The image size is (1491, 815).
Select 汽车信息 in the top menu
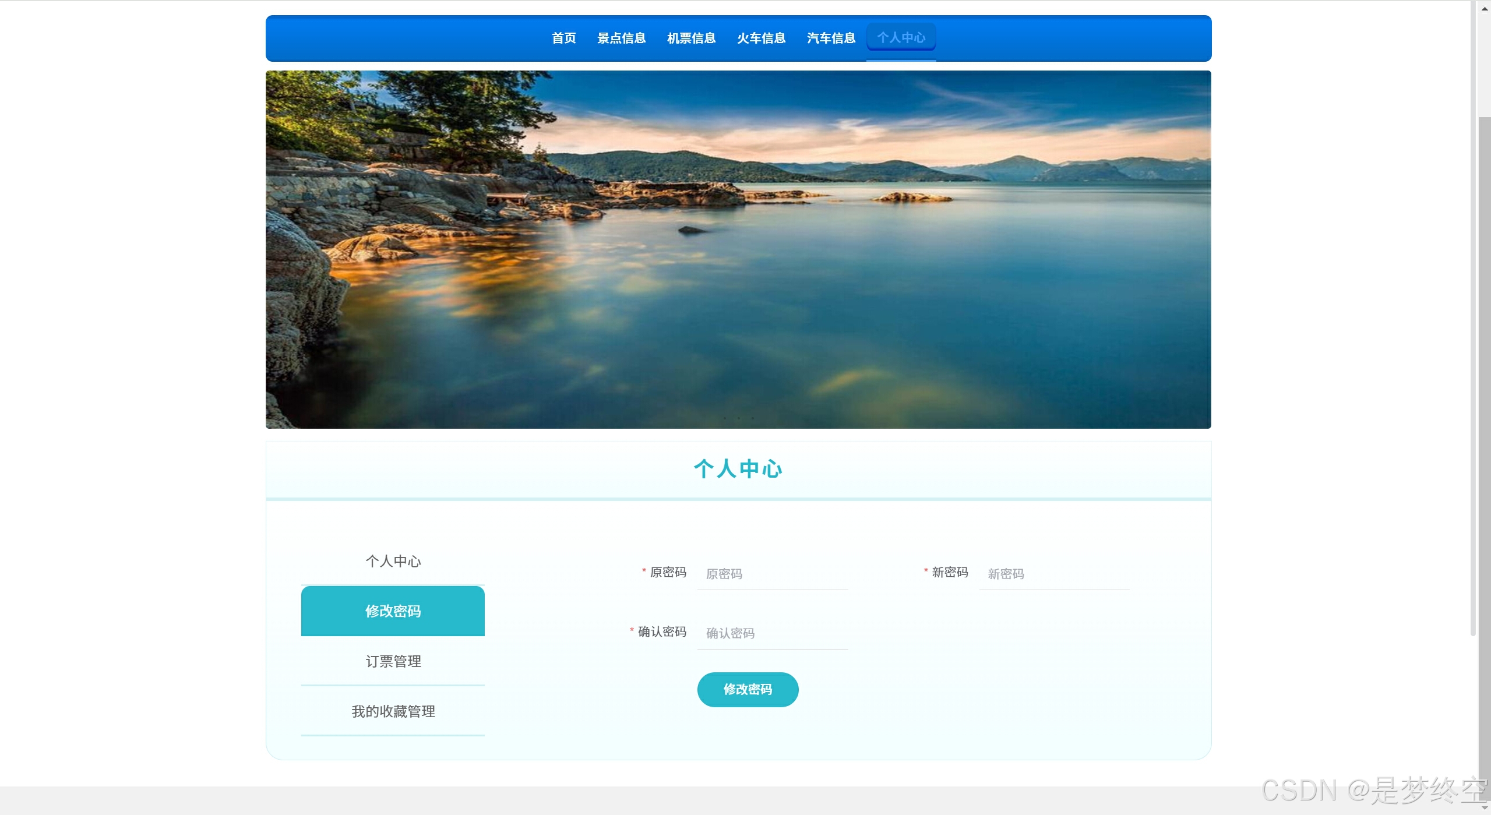[831, 38]
